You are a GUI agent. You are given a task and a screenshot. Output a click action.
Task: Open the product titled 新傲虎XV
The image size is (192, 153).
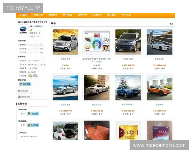[159, 105]
